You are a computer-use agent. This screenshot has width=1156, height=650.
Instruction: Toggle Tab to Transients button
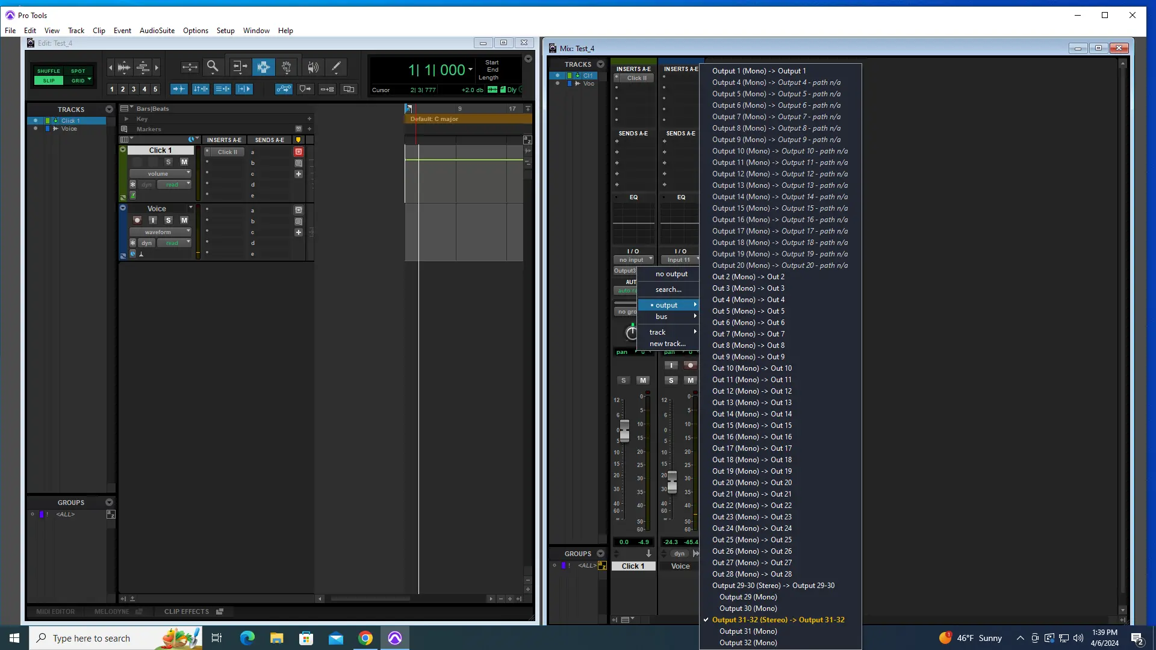pyautogui.click(x=179, y=89)
